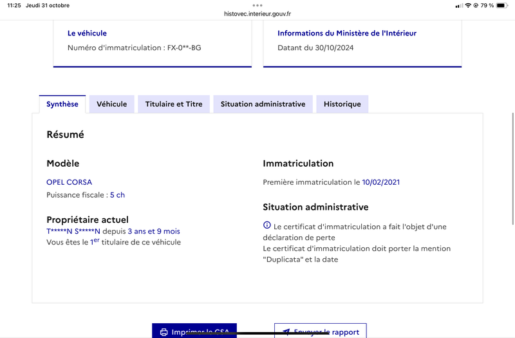Image resolution: width=515 pixels, height=338 pixels.
Task: Click the Envoyer le rapport button
Action: pos(321,331)
